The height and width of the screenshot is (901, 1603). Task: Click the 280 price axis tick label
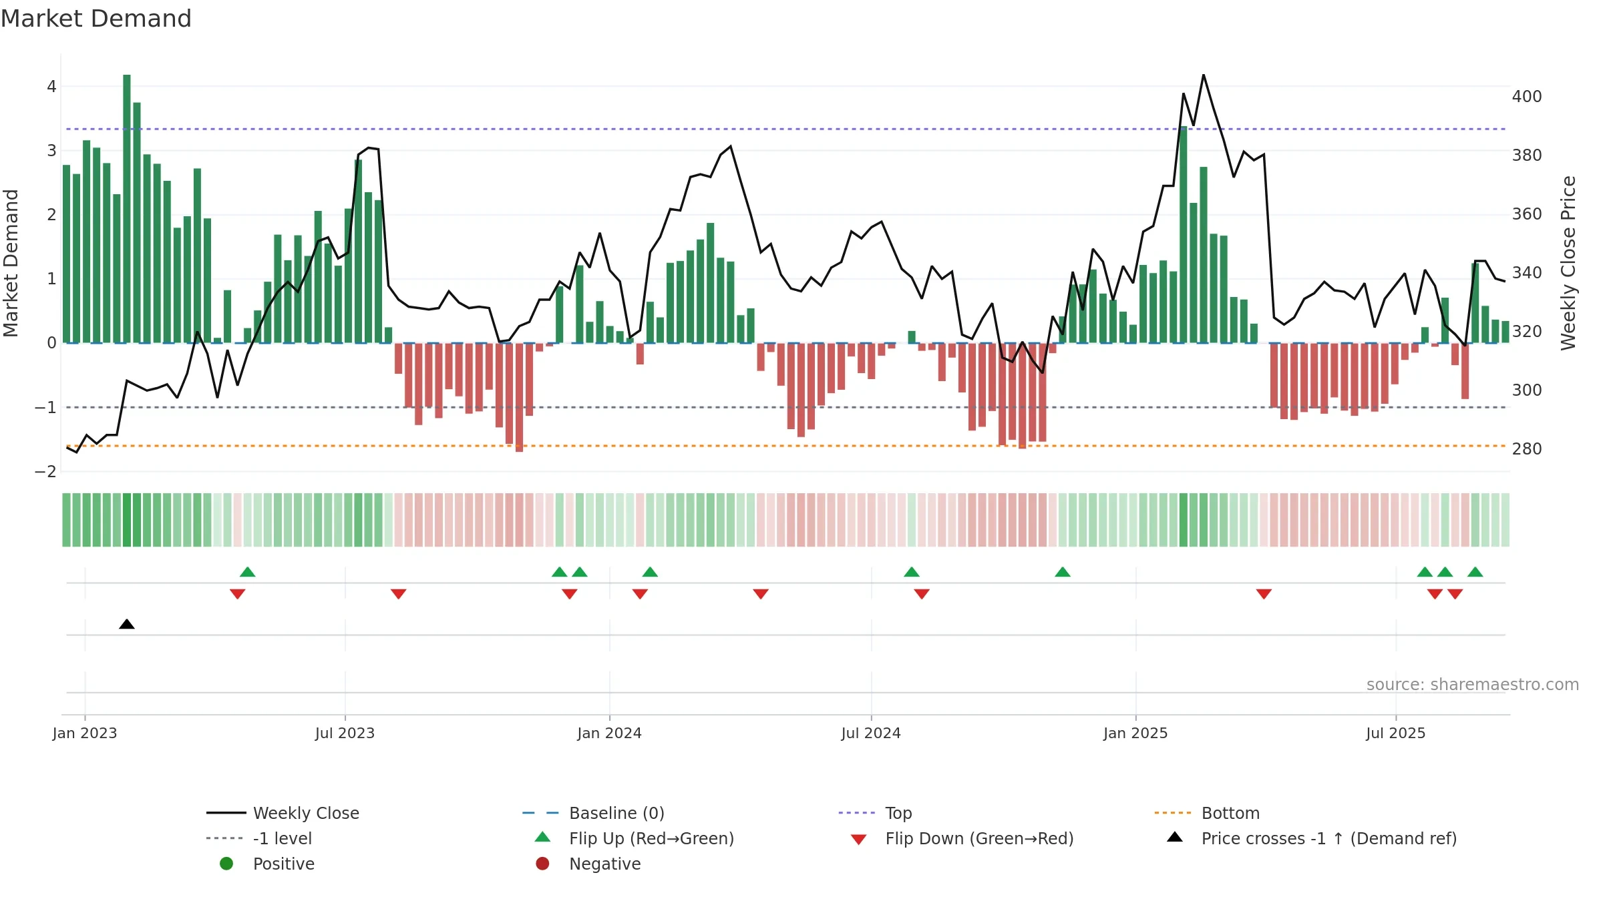click(x=1527, y=449)
